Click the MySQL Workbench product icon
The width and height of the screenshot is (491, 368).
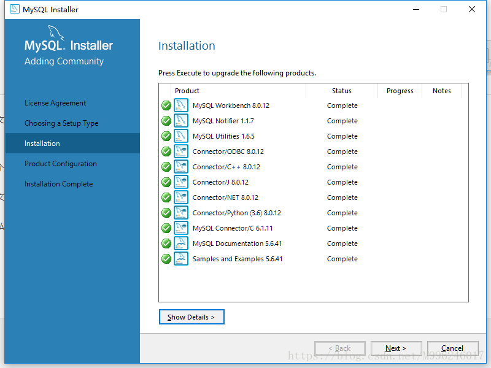coord(181,105)
